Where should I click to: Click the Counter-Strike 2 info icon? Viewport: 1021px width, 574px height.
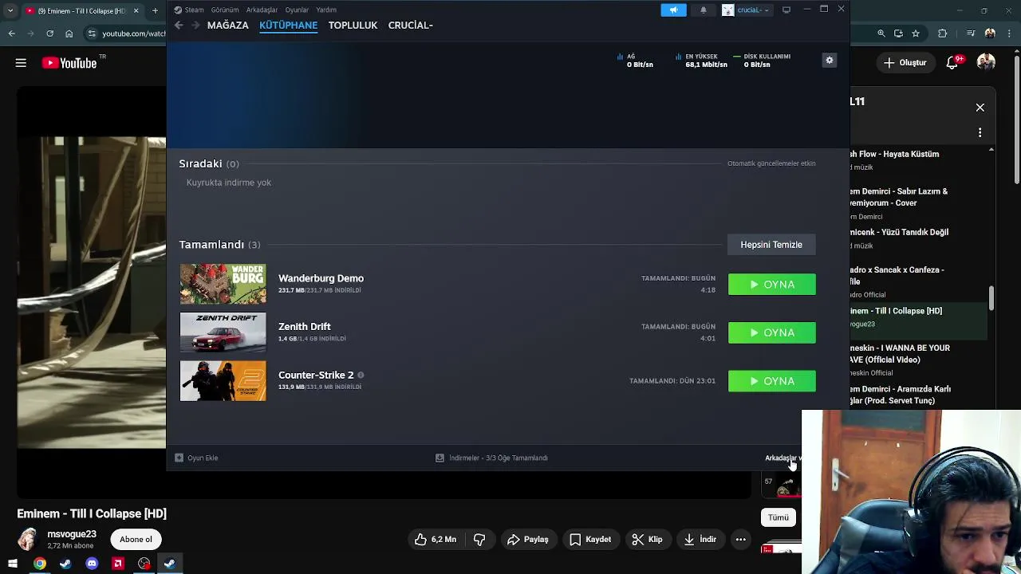[x=361, y=375]
